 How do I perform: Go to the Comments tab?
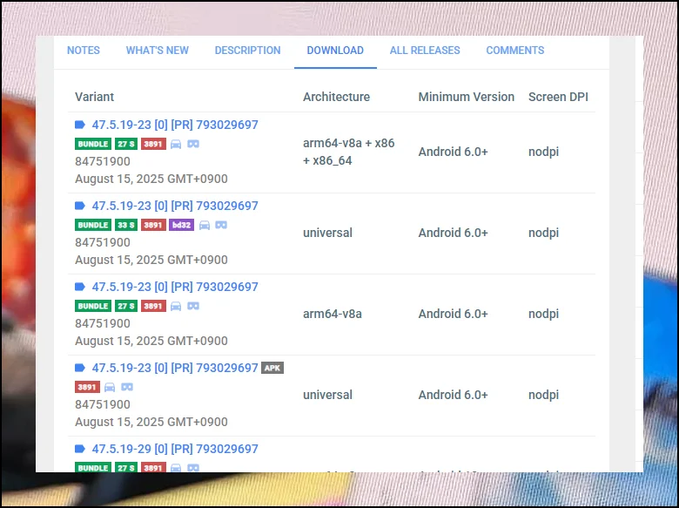(x=515, y=51)
